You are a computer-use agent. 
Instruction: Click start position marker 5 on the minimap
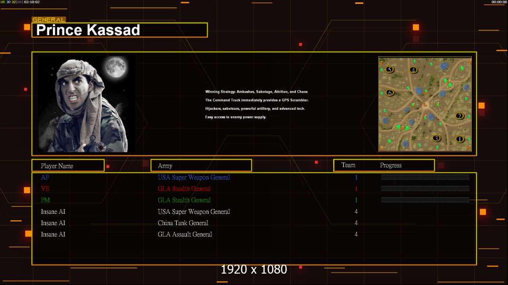390,69
